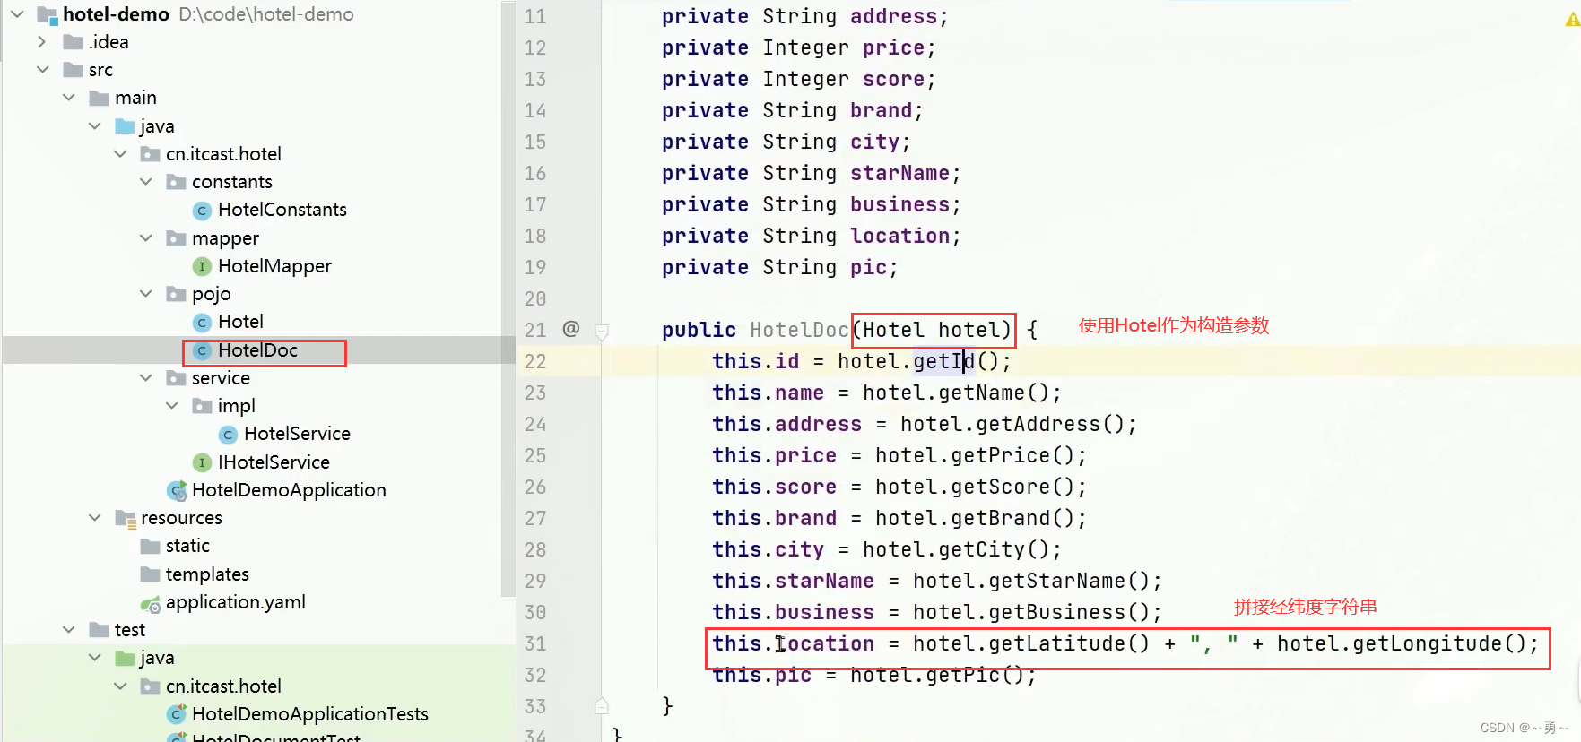Click the static folder icon

[151, 546]
